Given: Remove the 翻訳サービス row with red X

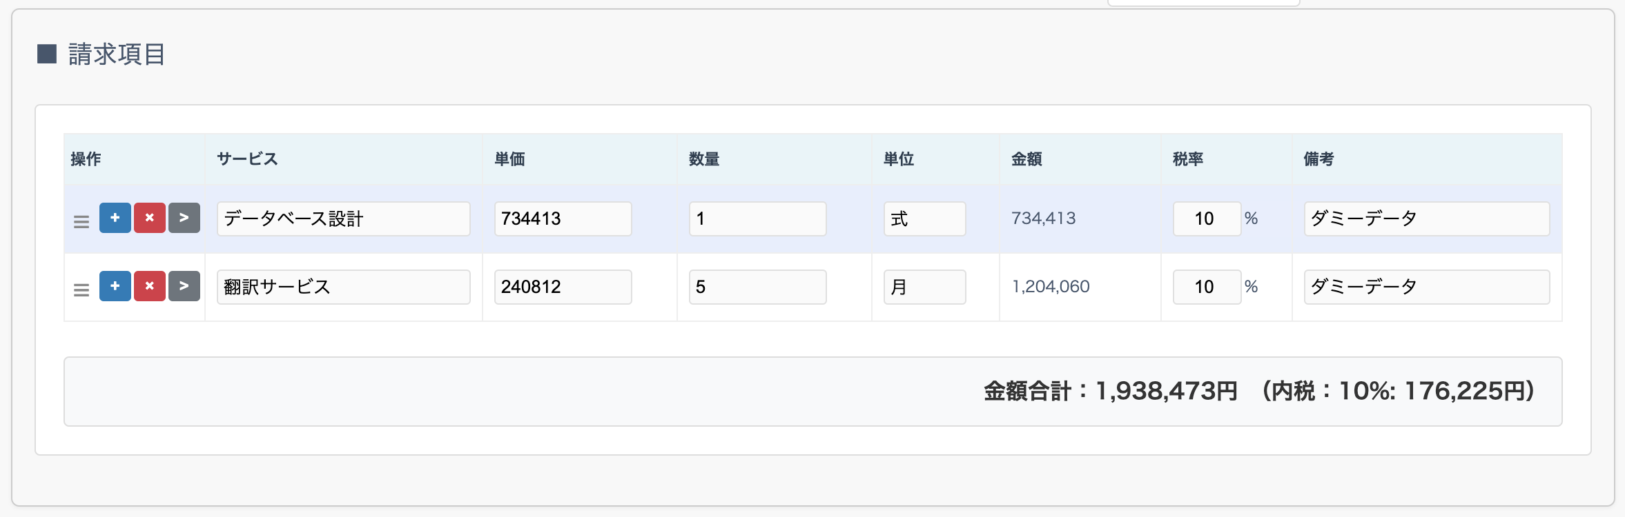Looking at the screenshot, I should (x=150, y=286).
